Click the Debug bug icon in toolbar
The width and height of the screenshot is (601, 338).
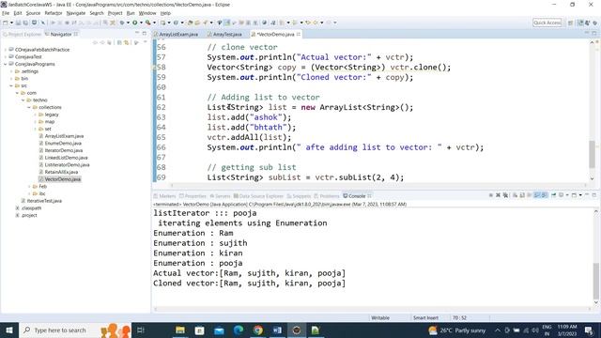coord(123,23)
